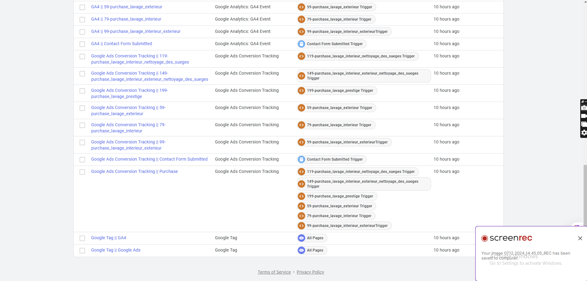Viewport: 587px width, 281px height.
Task: Click 'Google Analytics: GA4 Event' in Contact Form row
Action: click(x=243, y=44)
